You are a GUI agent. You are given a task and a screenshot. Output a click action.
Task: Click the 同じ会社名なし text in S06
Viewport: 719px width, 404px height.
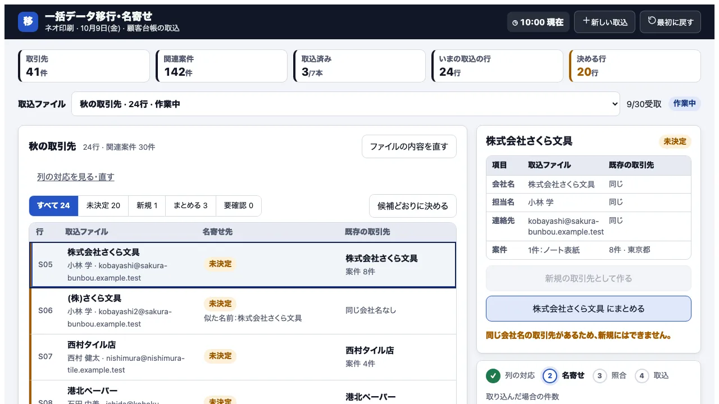(x=372, y=310)
